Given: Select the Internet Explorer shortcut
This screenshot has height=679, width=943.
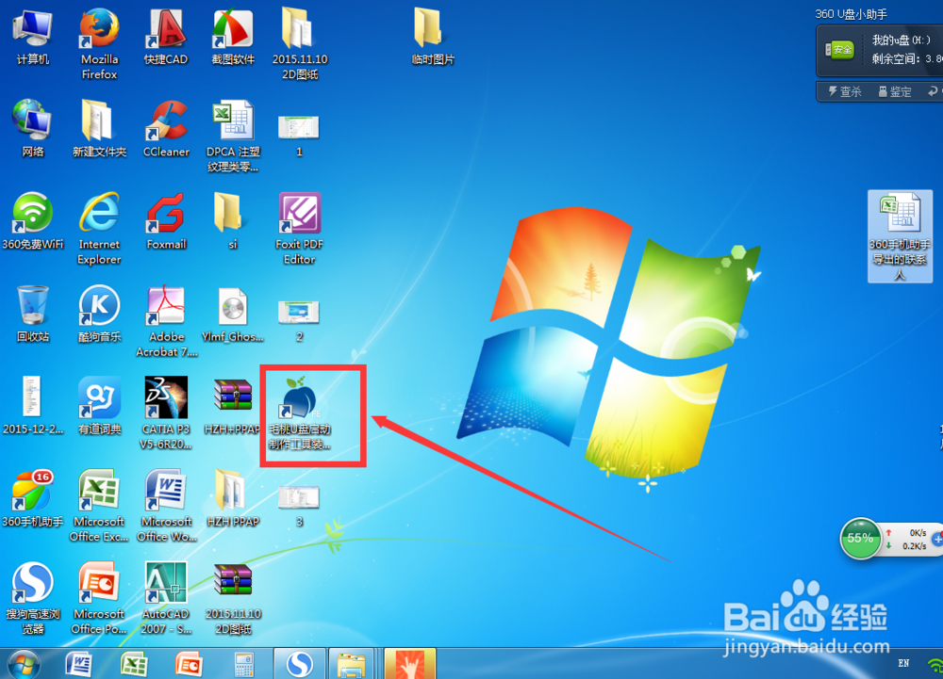Looking at the screenshot, I should click(99, 228).
